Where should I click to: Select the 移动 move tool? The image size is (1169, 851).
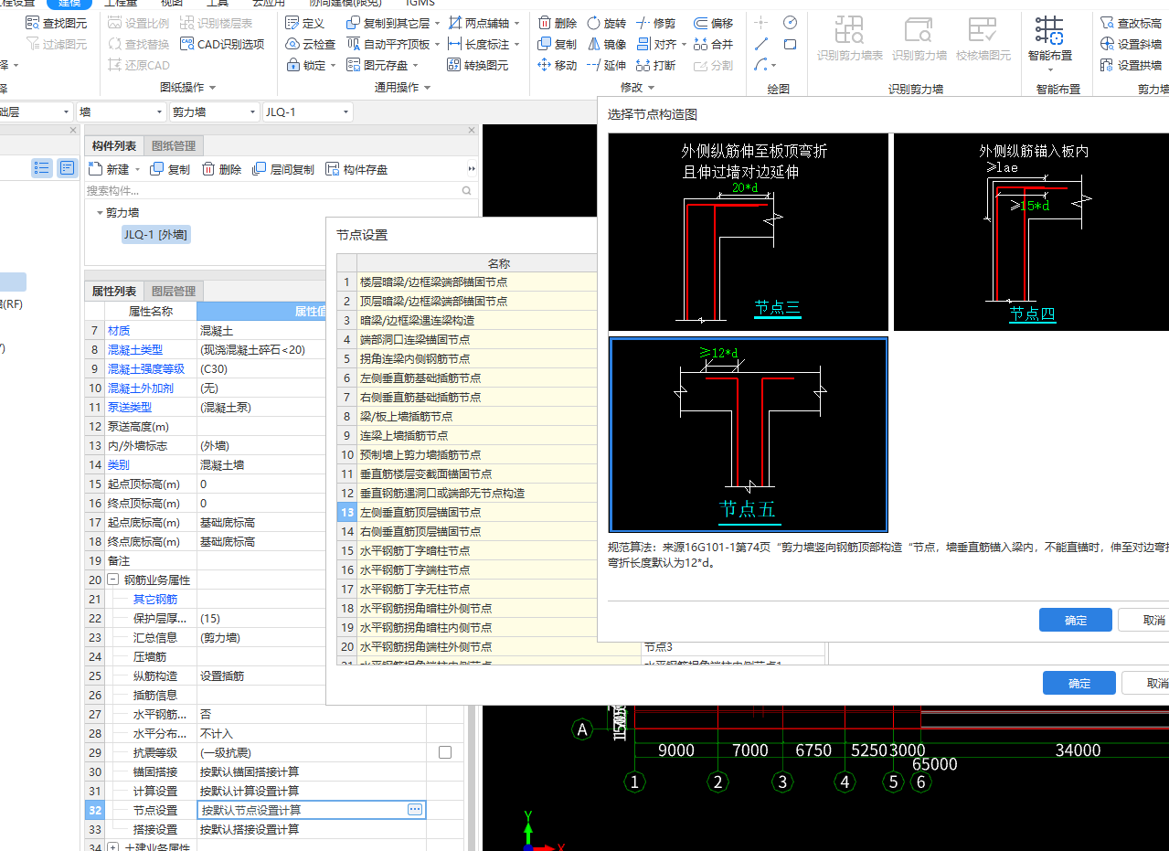coord(558,65)
